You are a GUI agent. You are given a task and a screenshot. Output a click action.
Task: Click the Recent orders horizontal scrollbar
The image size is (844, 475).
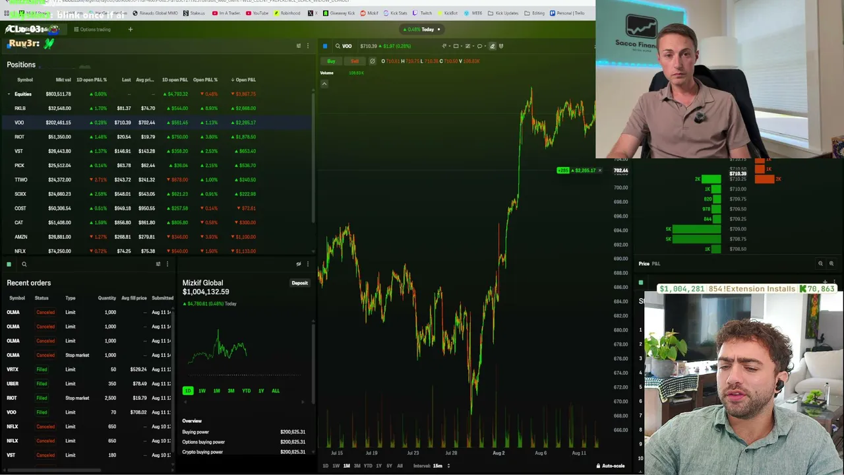tap(53, 470)
